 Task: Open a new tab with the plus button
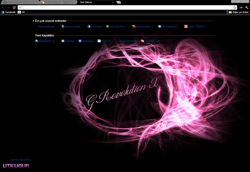pos(119,2)
